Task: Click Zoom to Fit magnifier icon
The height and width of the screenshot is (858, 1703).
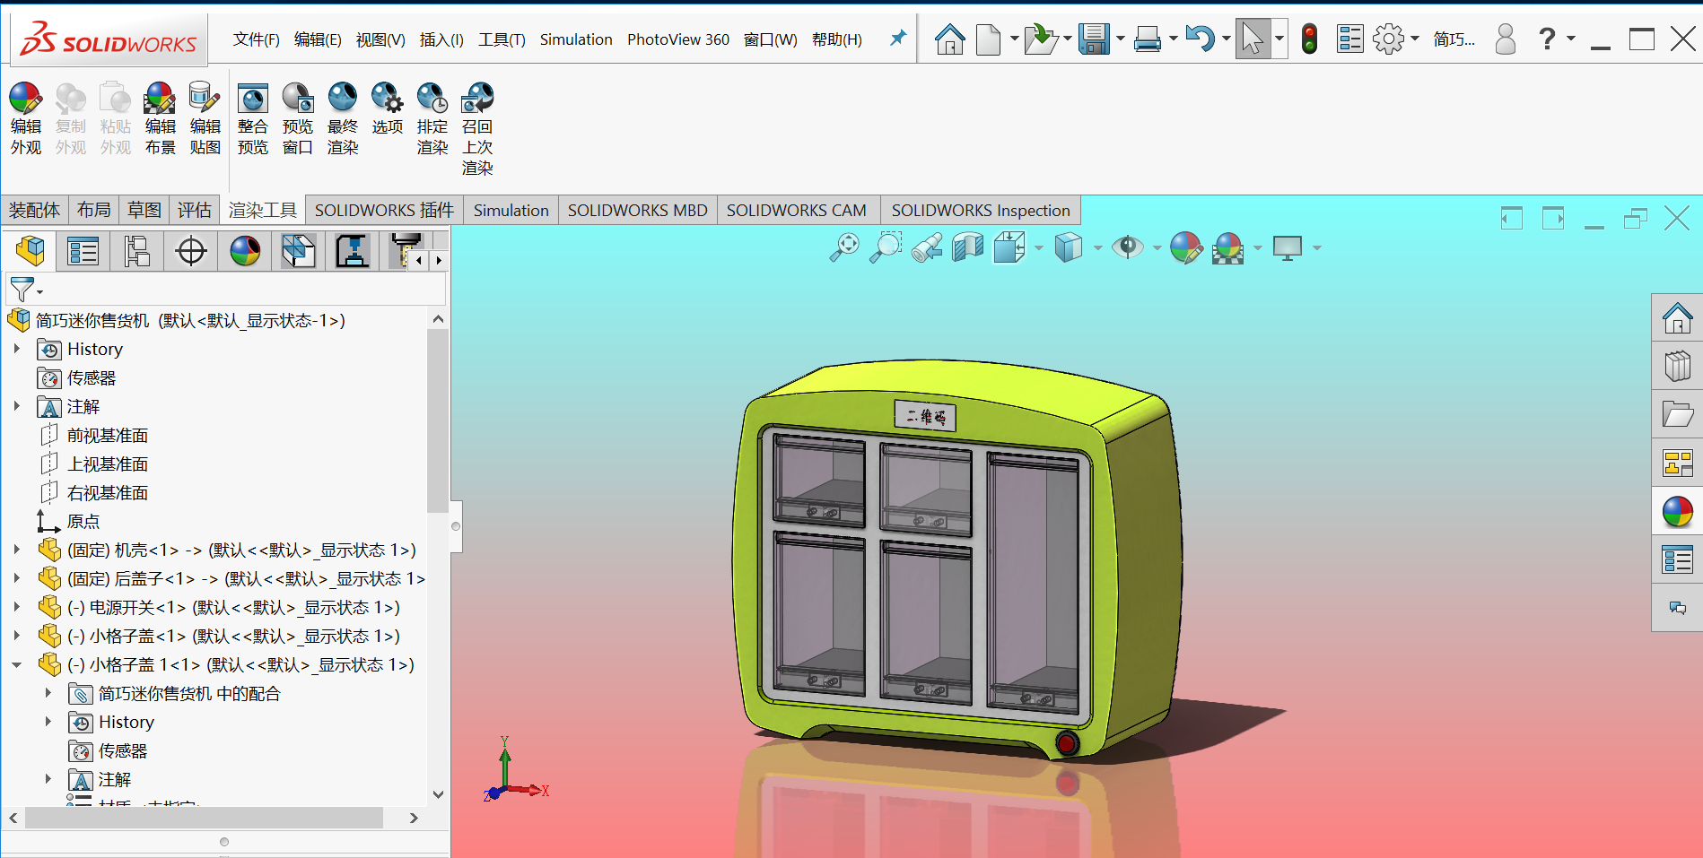Action: tap(844, 247)
